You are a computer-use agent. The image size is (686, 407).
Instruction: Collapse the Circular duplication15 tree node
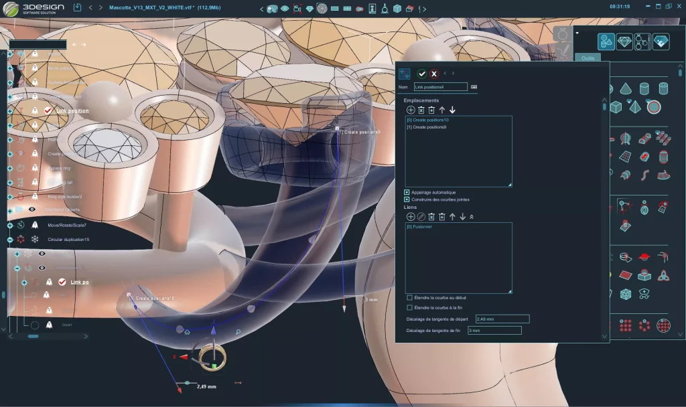coord(10,239)
